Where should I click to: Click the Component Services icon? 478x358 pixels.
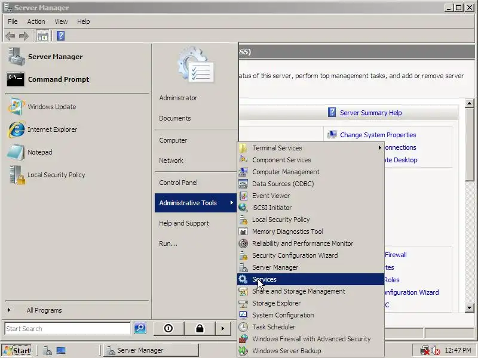point(243,160)
